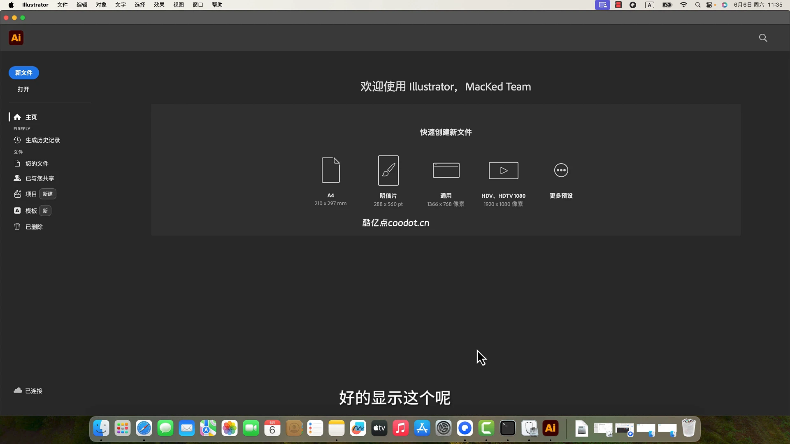This screenshot has width=790, height=444.
Task: Open Freeform from the dock
Action: (358, 428)
